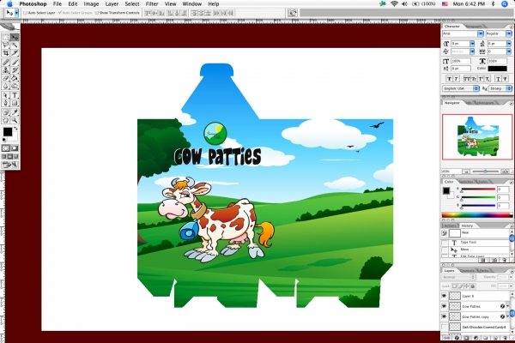Click the Wi-Fi status icon
Screen dimensions: 515x343
pyautogui.click(x=394, y=4)
